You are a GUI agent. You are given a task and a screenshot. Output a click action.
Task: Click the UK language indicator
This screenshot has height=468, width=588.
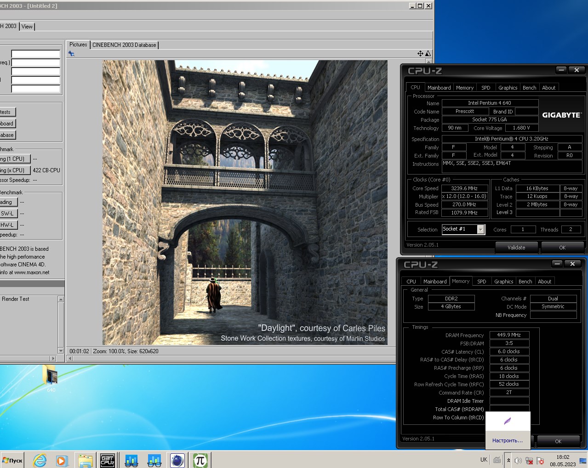click(484, 460)
